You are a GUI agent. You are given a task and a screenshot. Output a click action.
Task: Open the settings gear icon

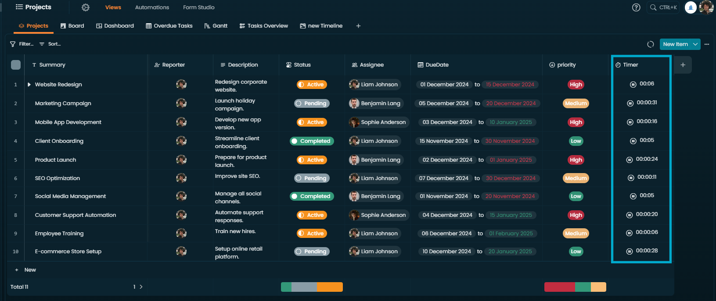pyautogui.click(x=86, y=7)
